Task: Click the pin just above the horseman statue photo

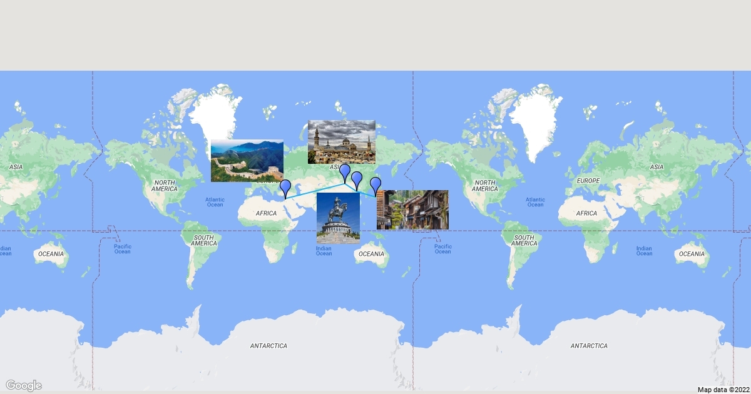Action: [x=357, y=179]
